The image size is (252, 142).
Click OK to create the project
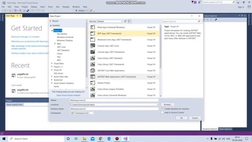pos(182,118)
